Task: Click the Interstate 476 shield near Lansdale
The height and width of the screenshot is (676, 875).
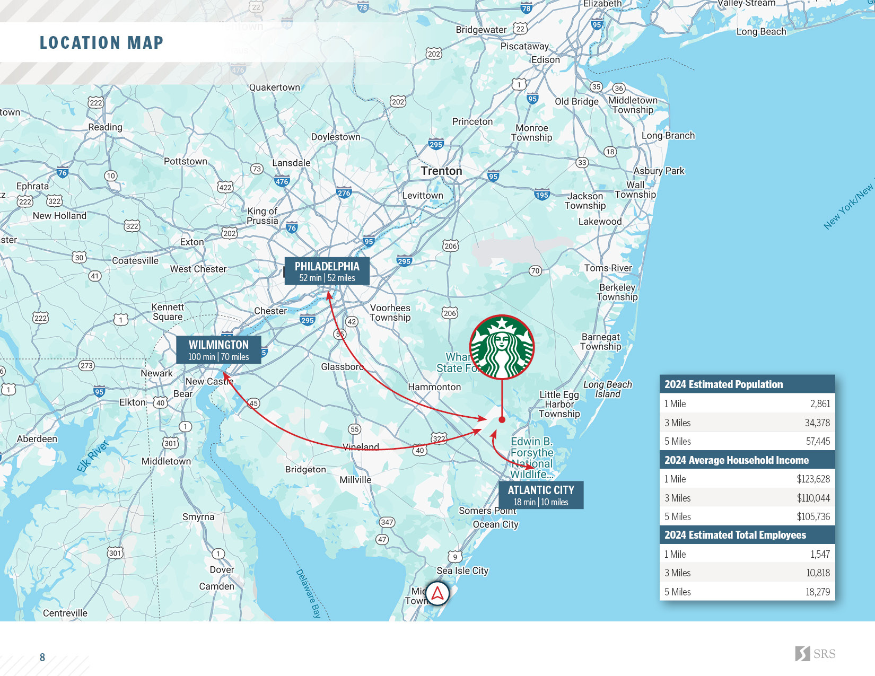Action: click(x=282, y=181)
